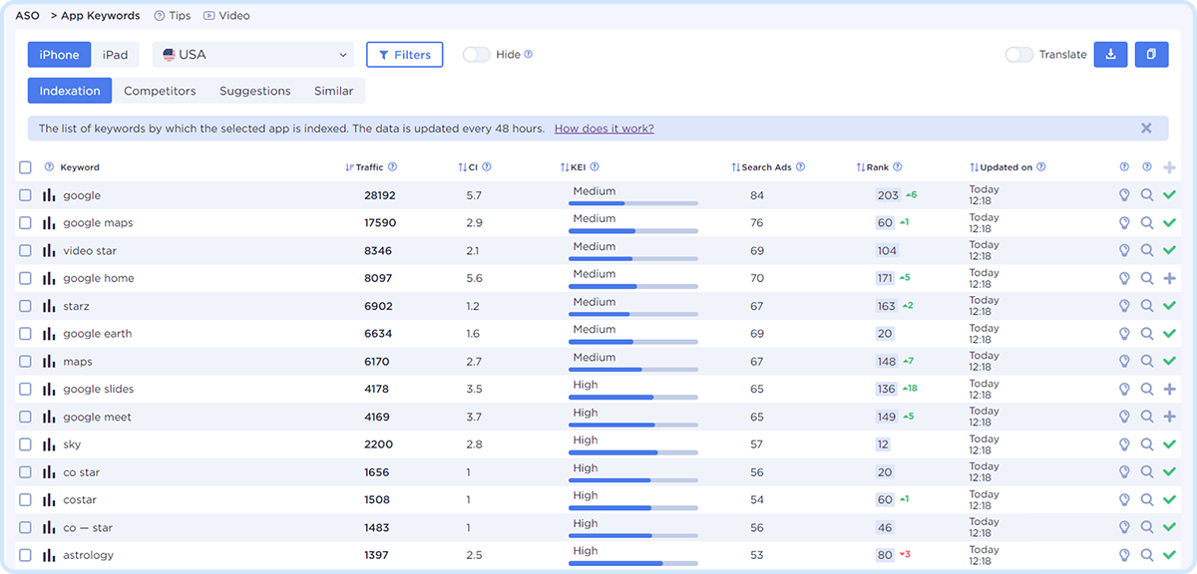
Task: Switch to the Competitors tab
Action: click(x=160, y=91)
